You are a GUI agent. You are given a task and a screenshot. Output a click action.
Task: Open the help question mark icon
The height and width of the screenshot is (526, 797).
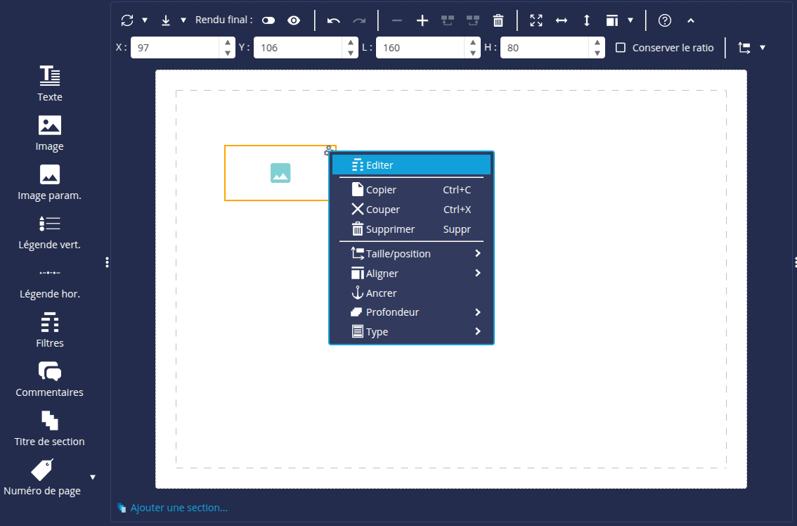click(664, 20)
